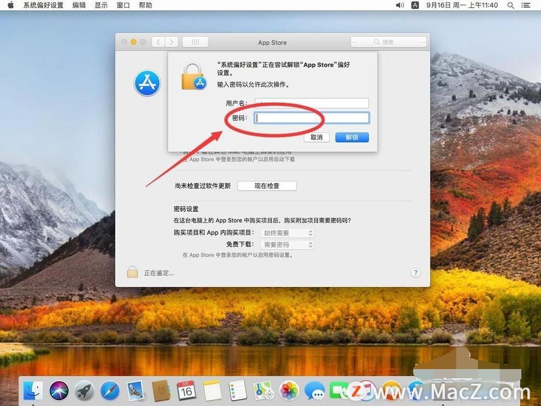Click the padlock icon in the authentication dialog
This screenshot has height=406, width=541.
point(193,74)
